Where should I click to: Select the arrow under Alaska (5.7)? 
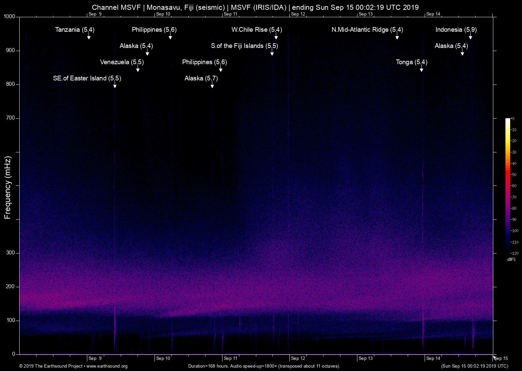212,85
